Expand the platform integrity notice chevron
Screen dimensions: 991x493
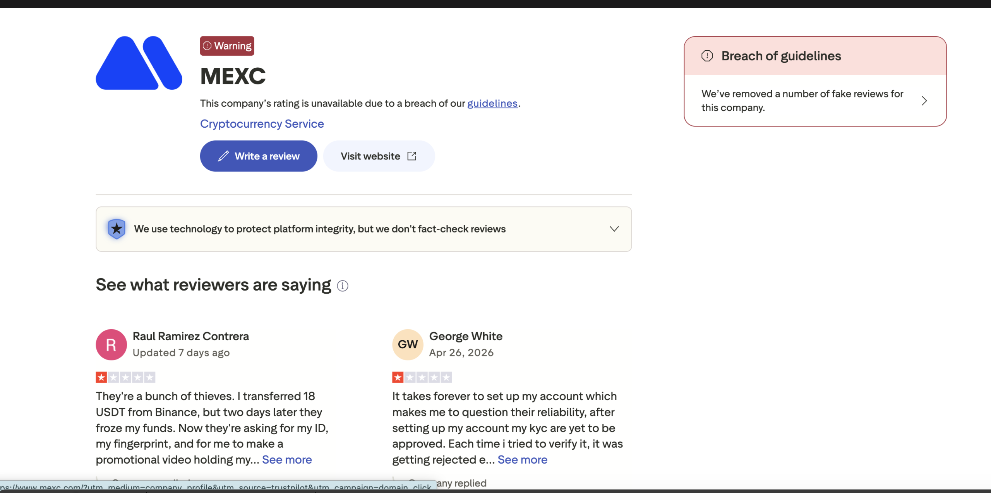(614, 229)
